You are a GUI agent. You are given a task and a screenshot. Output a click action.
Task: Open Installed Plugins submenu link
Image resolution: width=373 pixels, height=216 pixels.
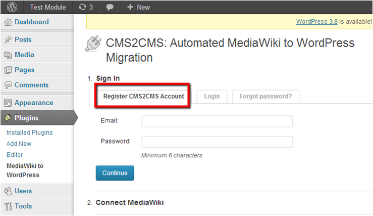coord(29,133)
